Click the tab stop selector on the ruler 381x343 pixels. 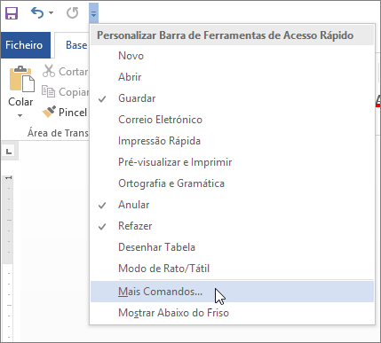click(x=9, y=152)
